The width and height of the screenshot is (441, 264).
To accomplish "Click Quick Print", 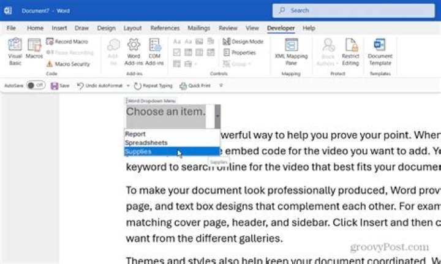I will (195, 86).
